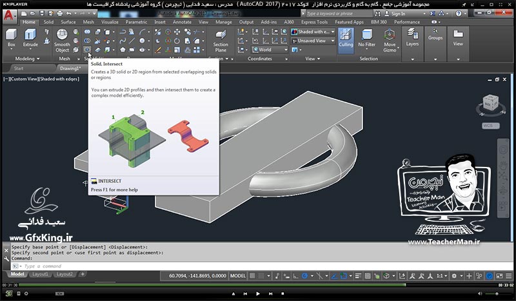Activate the Move Gizmo
Screen dimensions: 516x301
tap(390, 41)
